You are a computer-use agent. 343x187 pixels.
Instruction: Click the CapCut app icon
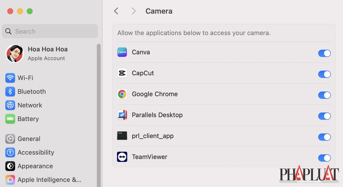click(122, 73)
